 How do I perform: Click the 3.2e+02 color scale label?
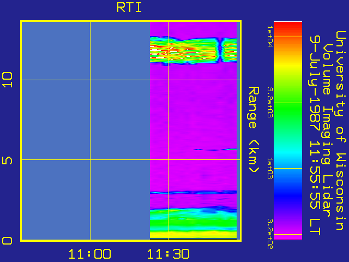270,234
